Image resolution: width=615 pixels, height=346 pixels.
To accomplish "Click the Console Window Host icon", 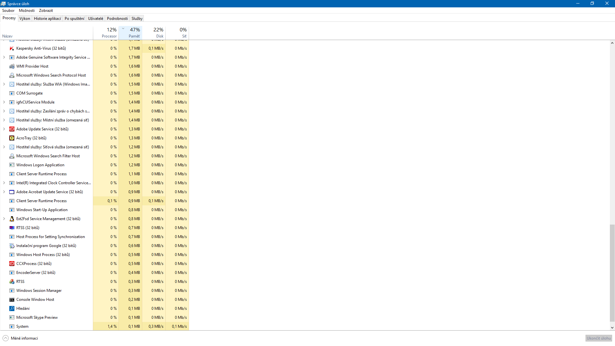I will pos(12,300).
